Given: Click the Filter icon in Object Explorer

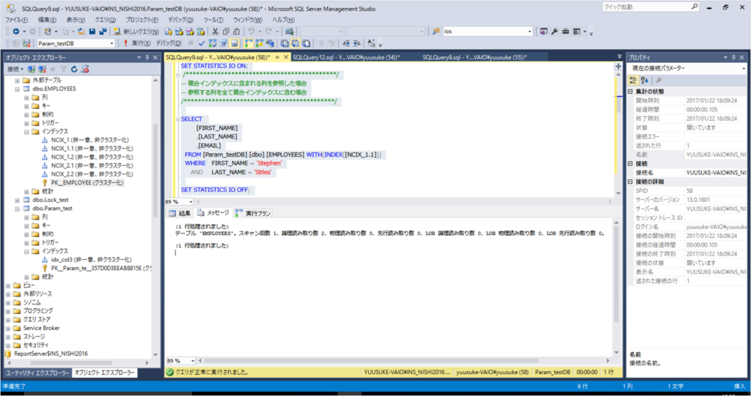Looking at the screenshot, I should [63, 70].
